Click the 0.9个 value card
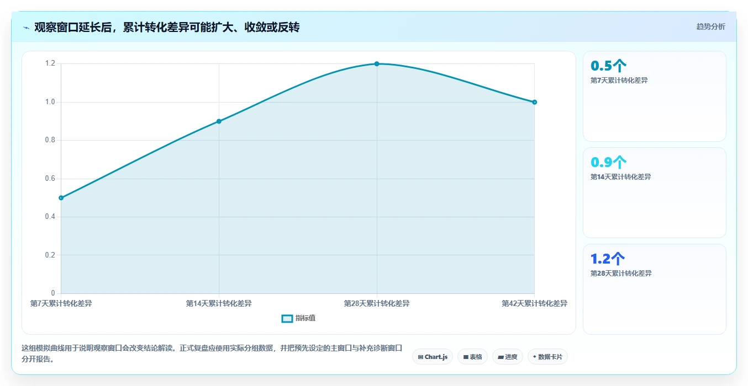Viewport: 748px width, 386px height. click(655, 192)
